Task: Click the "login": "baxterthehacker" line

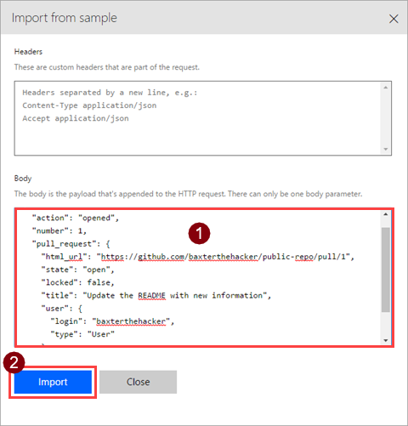Action: (x=112, y=321)
